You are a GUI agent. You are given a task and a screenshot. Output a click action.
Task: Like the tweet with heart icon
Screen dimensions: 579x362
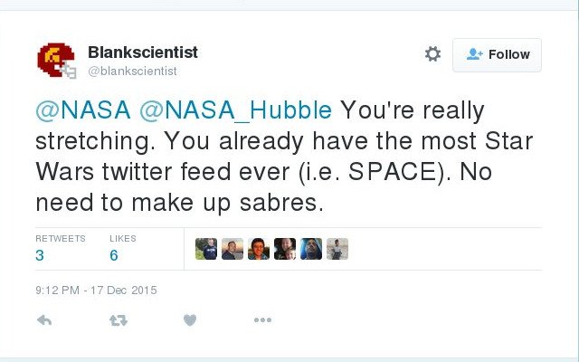point(189,320)
